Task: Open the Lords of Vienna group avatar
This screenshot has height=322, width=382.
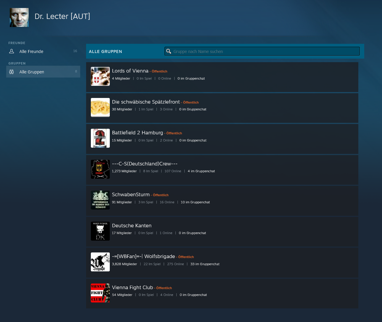Action: pyautogui.click(x=100, y=76)
